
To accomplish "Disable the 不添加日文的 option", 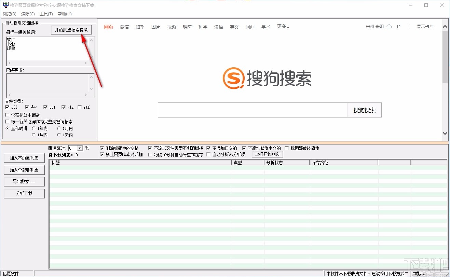I will (x=209, y=148).
